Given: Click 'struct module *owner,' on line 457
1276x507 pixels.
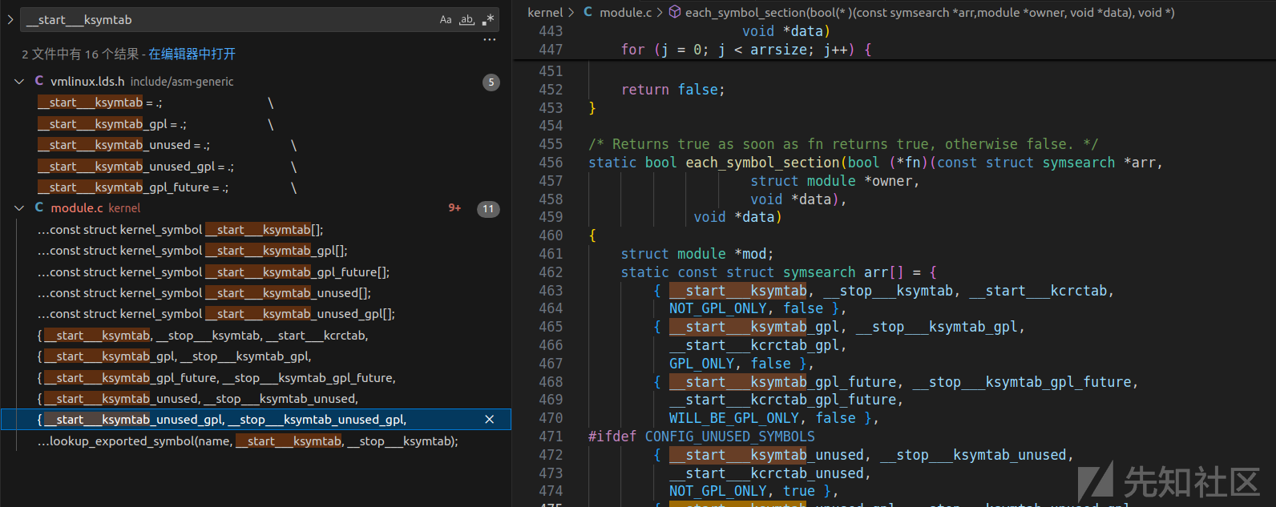Looking at the screenshot, I should [835, 181].
